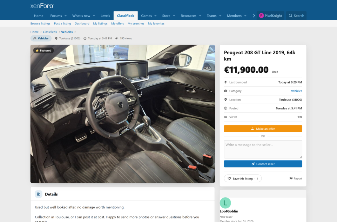Image resolution: width=337 pixels, height=222 pixels.
Task: Expand the Games dropdown arrow
Action: tap(155, 16)
